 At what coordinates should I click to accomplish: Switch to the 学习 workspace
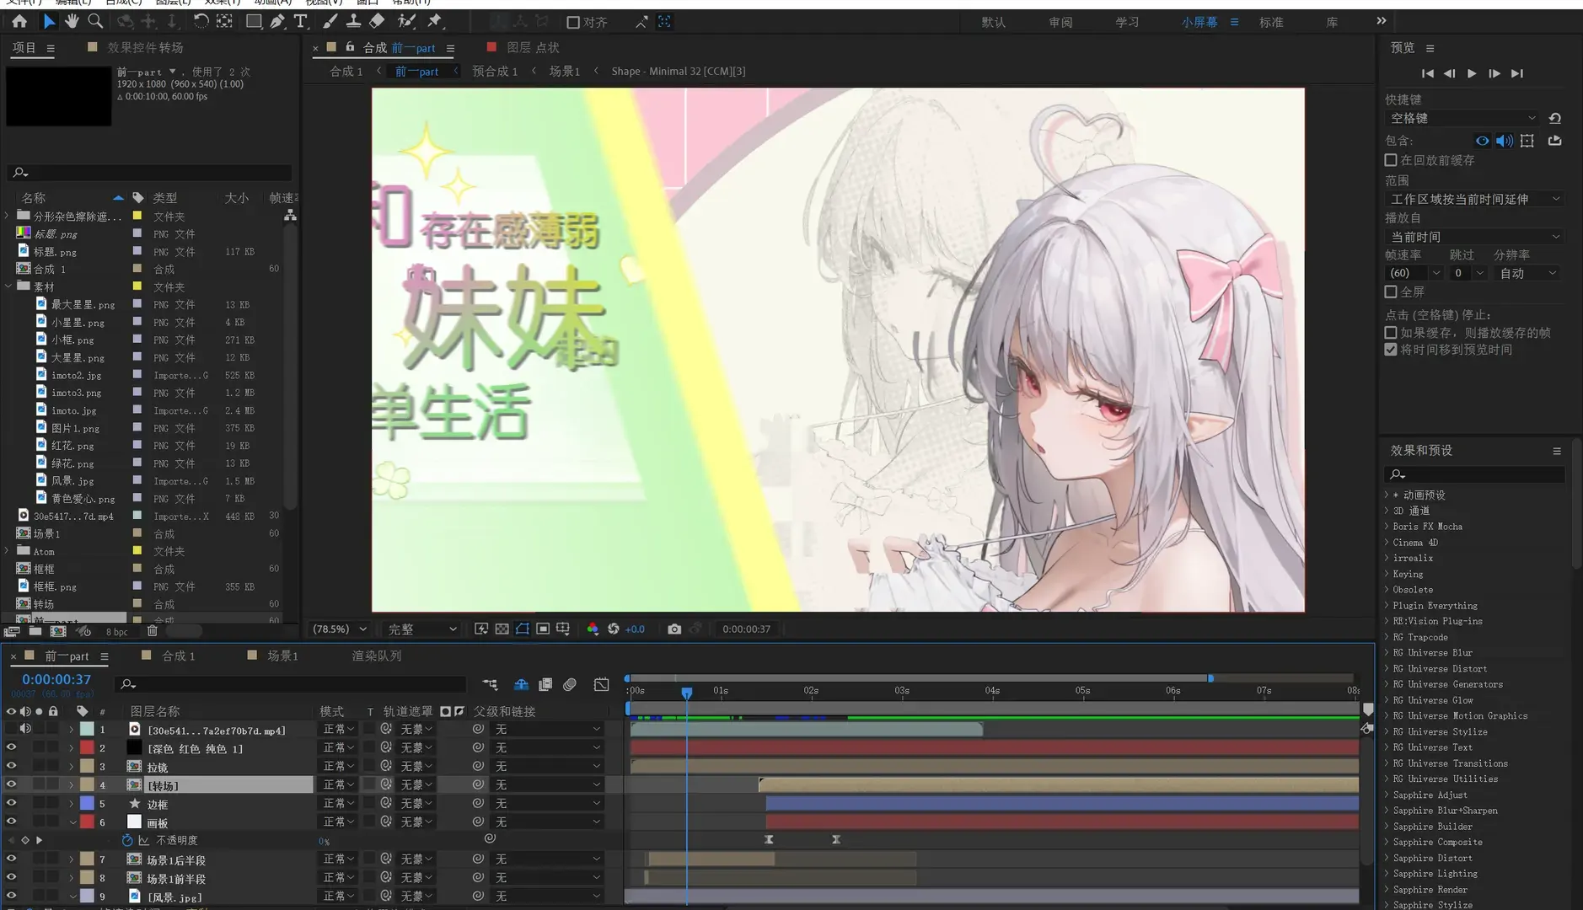pos(1127,22)
